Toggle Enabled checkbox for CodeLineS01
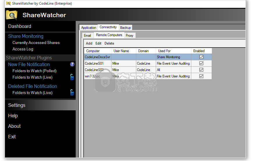The image size is (253, 161). click(x=201, y=63)
